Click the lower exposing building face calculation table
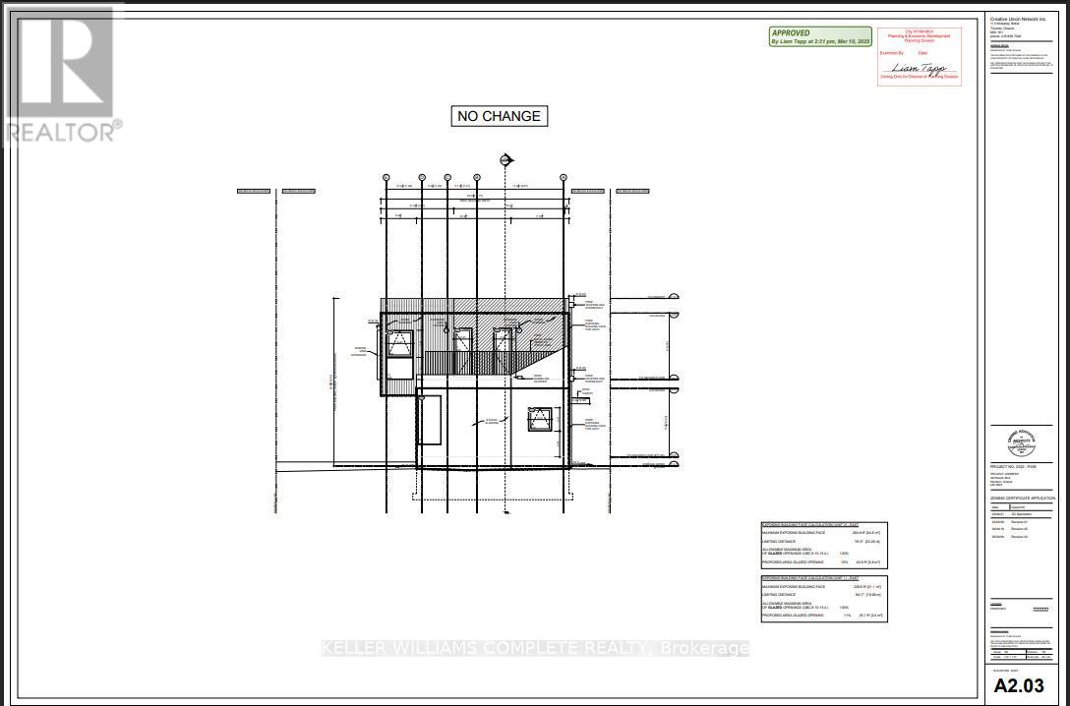 (823, 598)
